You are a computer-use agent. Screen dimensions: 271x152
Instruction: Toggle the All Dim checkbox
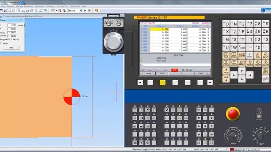click(x=1, y=43)
